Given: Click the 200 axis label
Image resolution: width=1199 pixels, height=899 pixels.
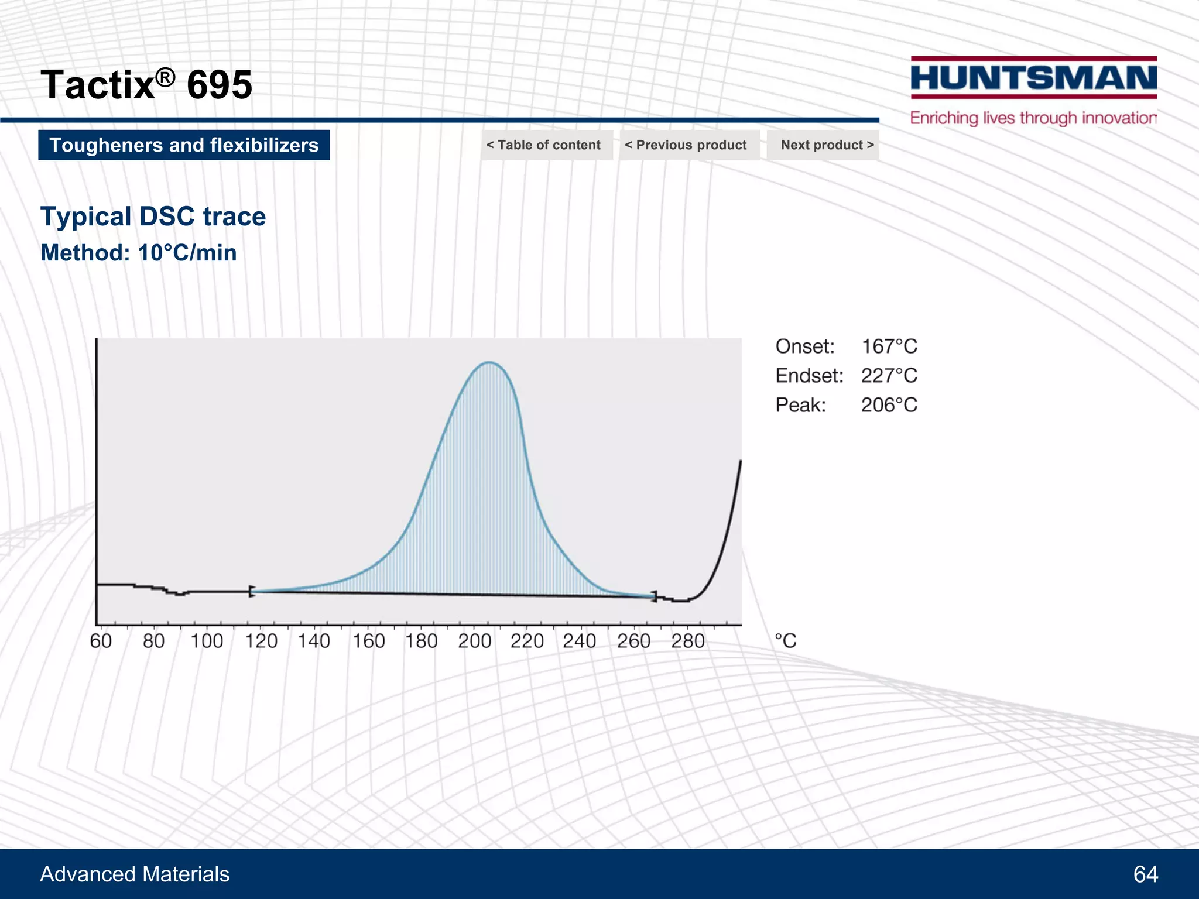Looking at the screenshot, I should tap(474, 641).
